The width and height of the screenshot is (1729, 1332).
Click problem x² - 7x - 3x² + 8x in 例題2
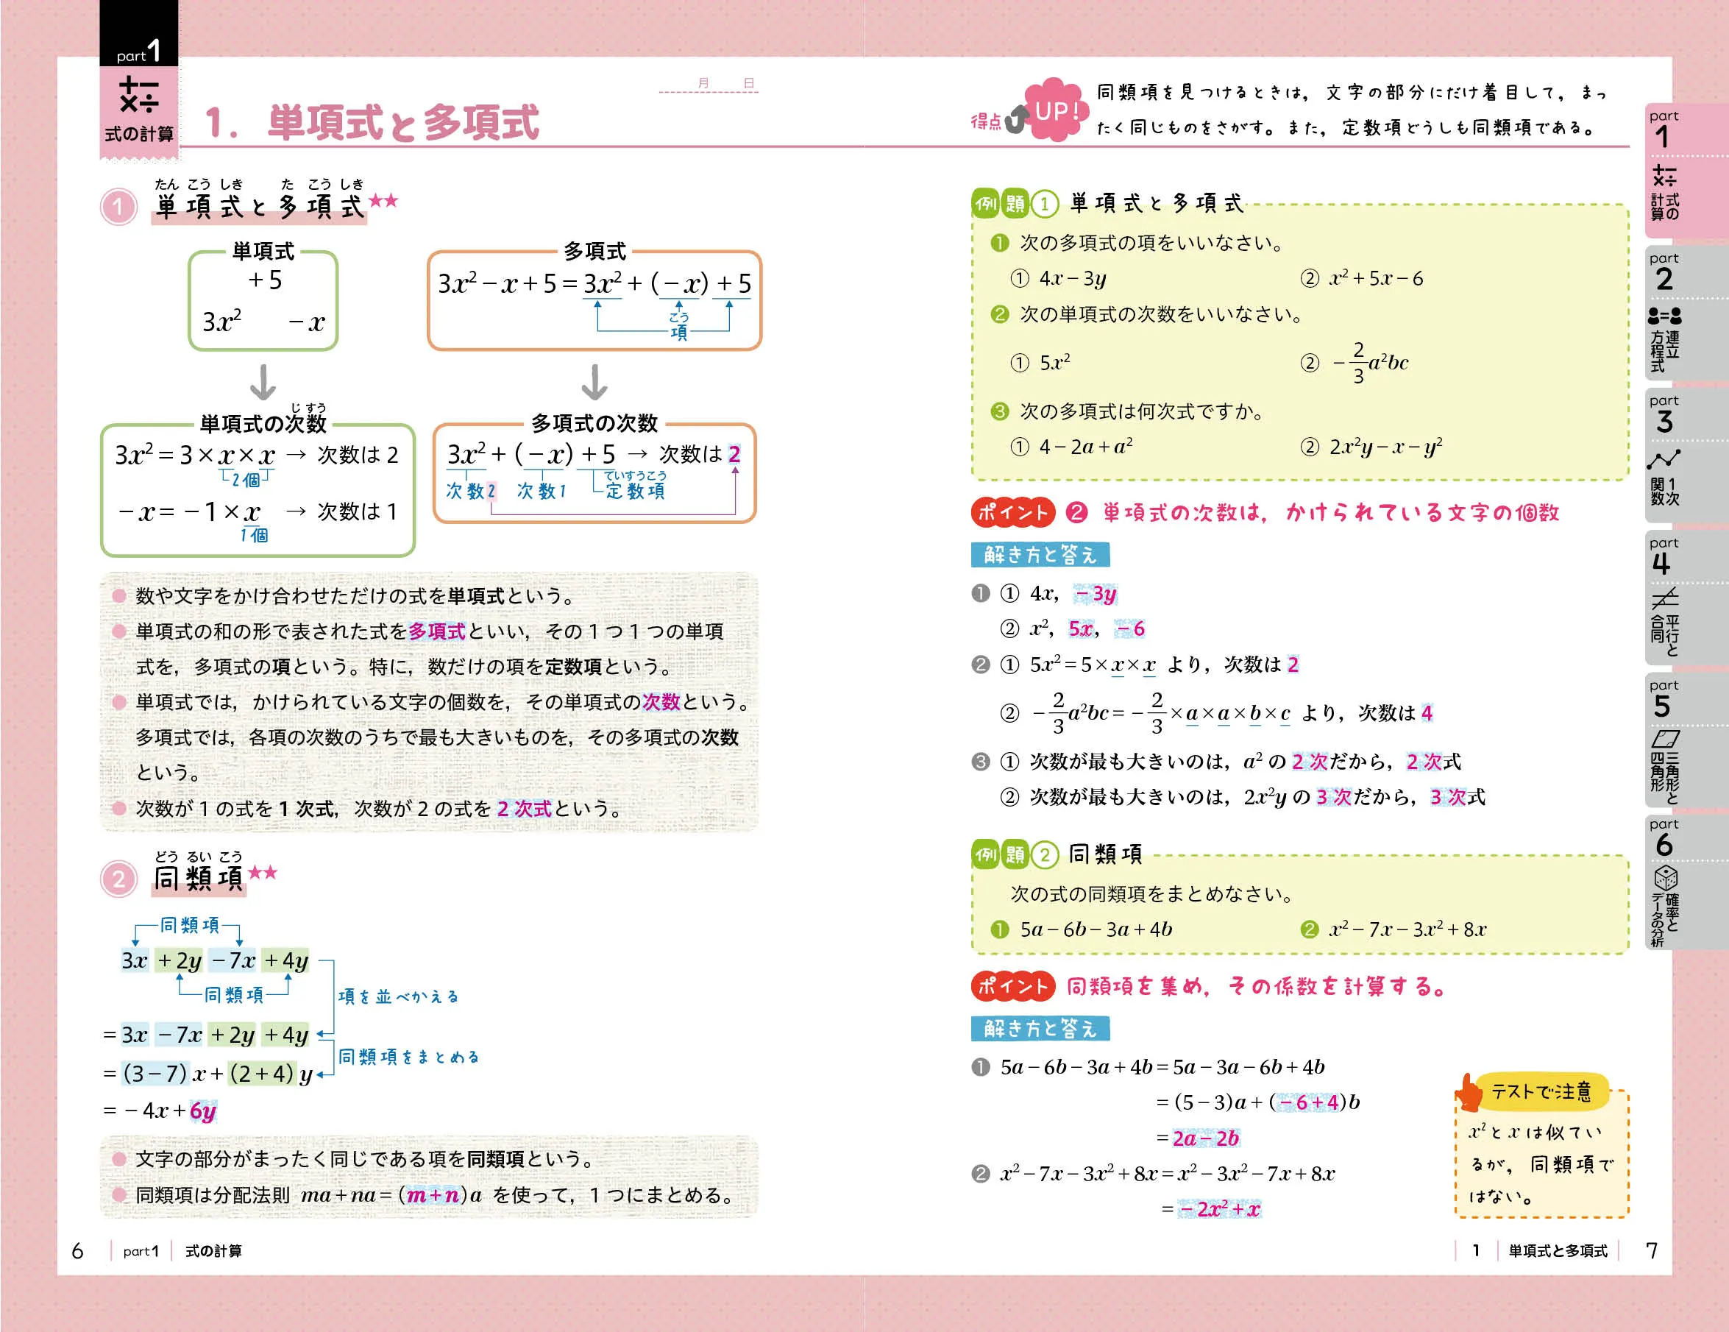pos(1407,928)
